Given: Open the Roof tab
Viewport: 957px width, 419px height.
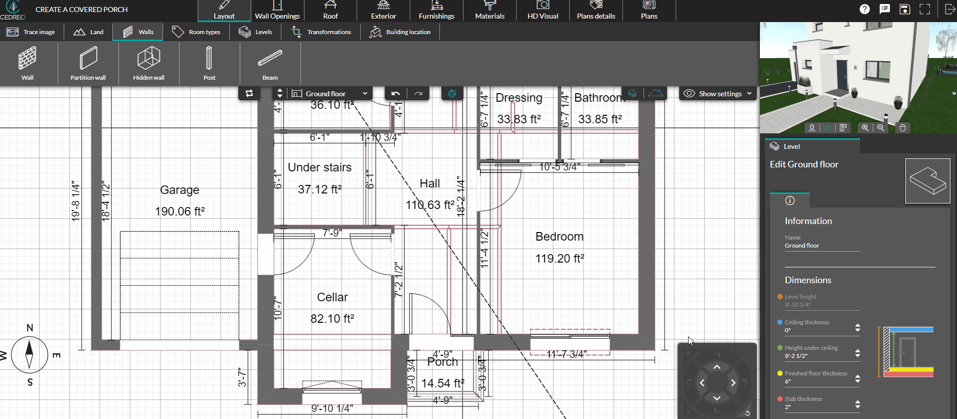Looking at the screenshot, I should (330, 11).
